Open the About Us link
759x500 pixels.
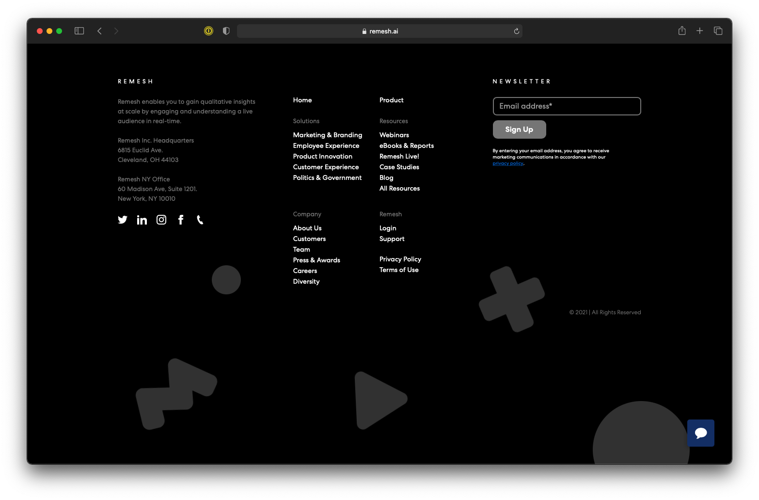(x=307, y=228)
